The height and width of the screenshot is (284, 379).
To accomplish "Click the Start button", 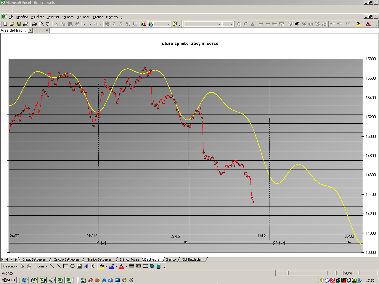I will pyautogui.click(x=9, y=280).
